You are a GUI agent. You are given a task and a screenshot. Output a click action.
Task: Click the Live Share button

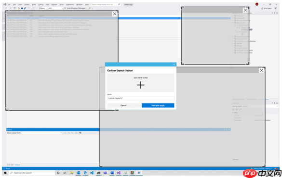266,8
